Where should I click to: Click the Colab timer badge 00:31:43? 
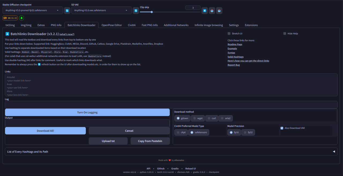[10, 18]
